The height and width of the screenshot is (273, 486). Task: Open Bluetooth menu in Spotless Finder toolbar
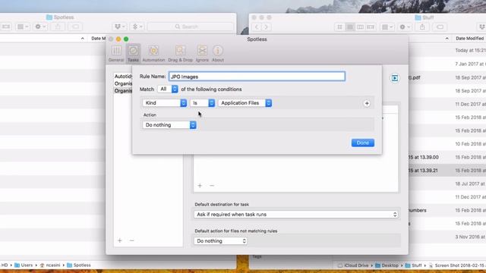coord(137,27)
